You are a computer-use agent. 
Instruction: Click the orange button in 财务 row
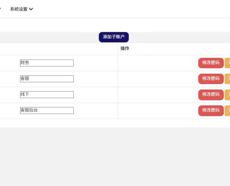tap(228, 63)
